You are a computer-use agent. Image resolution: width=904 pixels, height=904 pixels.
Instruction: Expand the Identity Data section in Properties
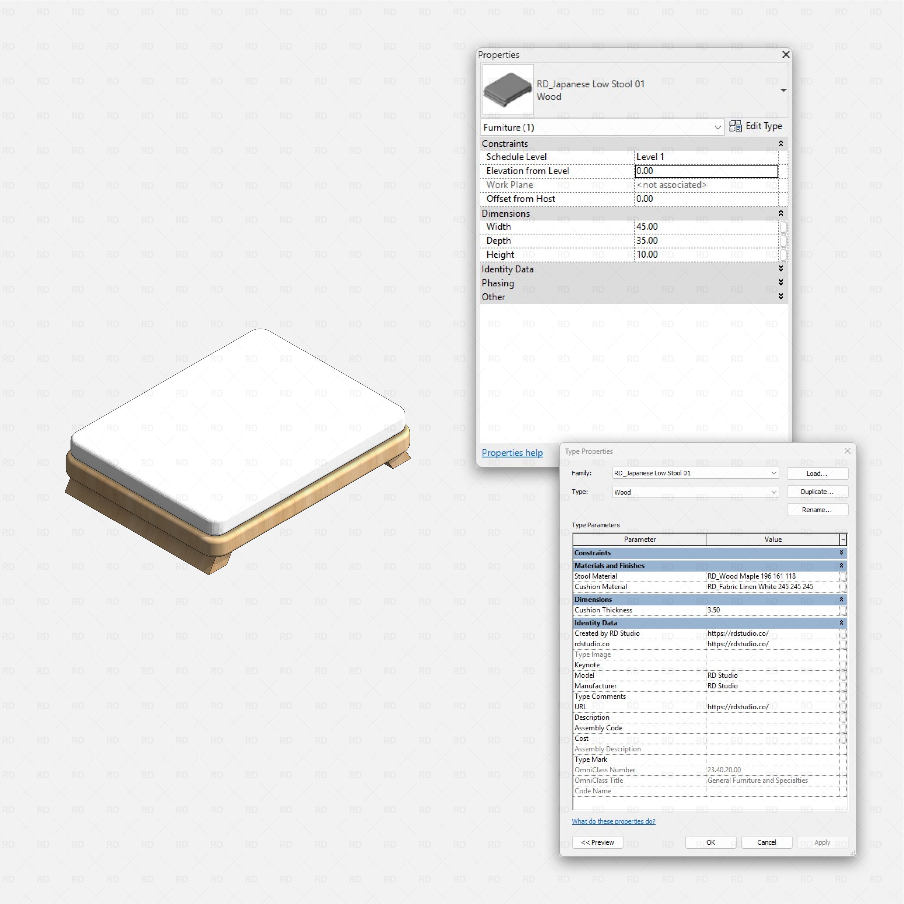click(x=781, y=269)
